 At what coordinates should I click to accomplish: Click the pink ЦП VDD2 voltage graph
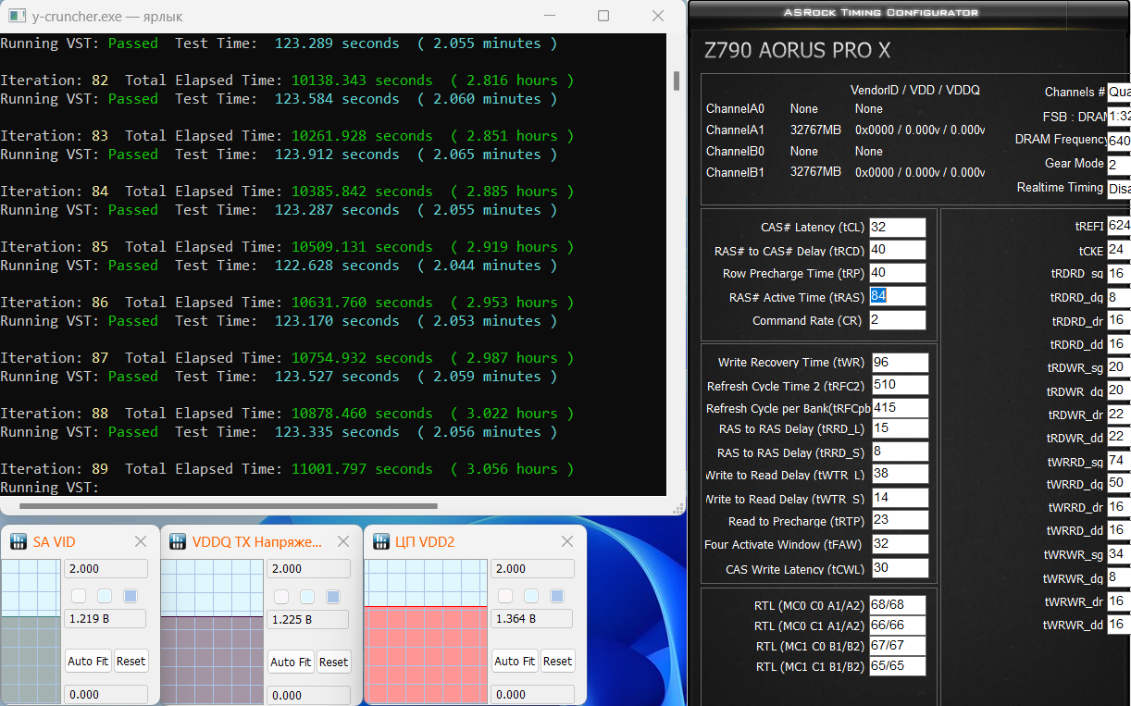point(426,655)
